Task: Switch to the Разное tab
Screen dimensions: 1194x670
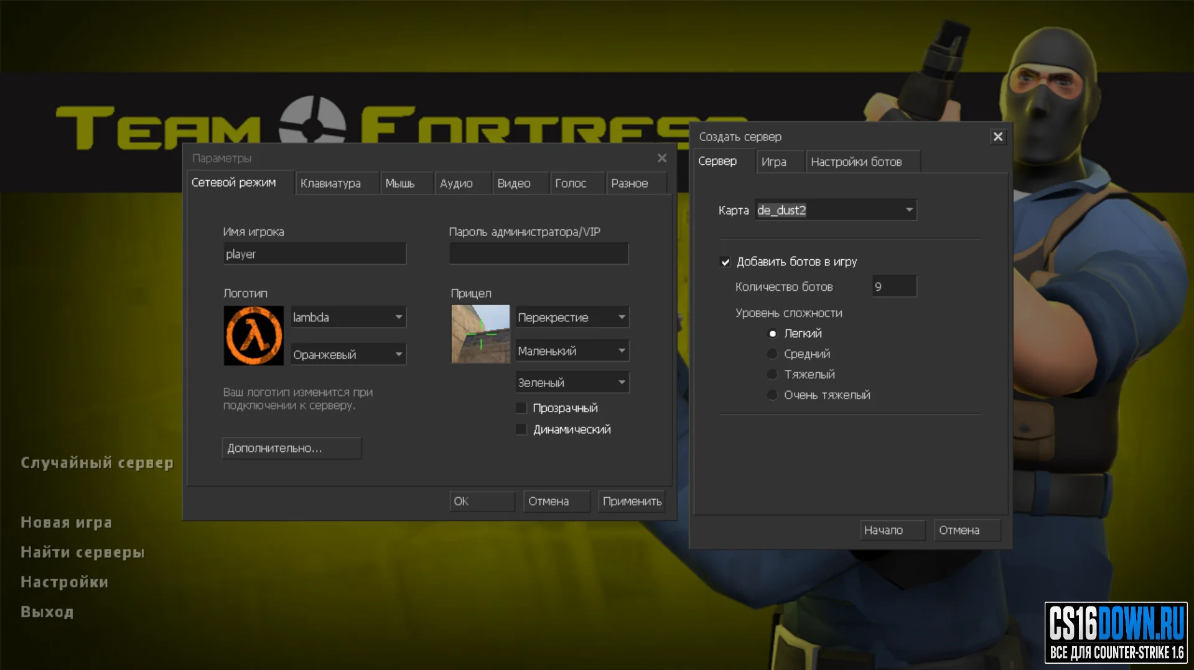Action: (x=637, y=183)
